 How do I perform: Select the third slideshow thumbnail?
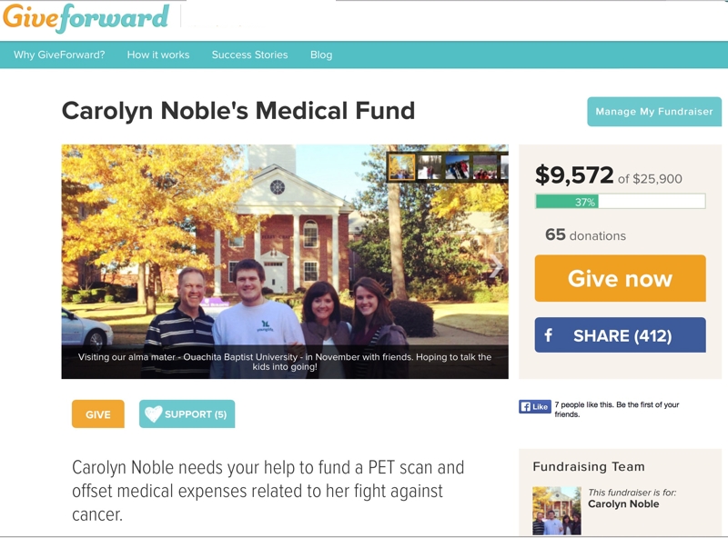458,166
